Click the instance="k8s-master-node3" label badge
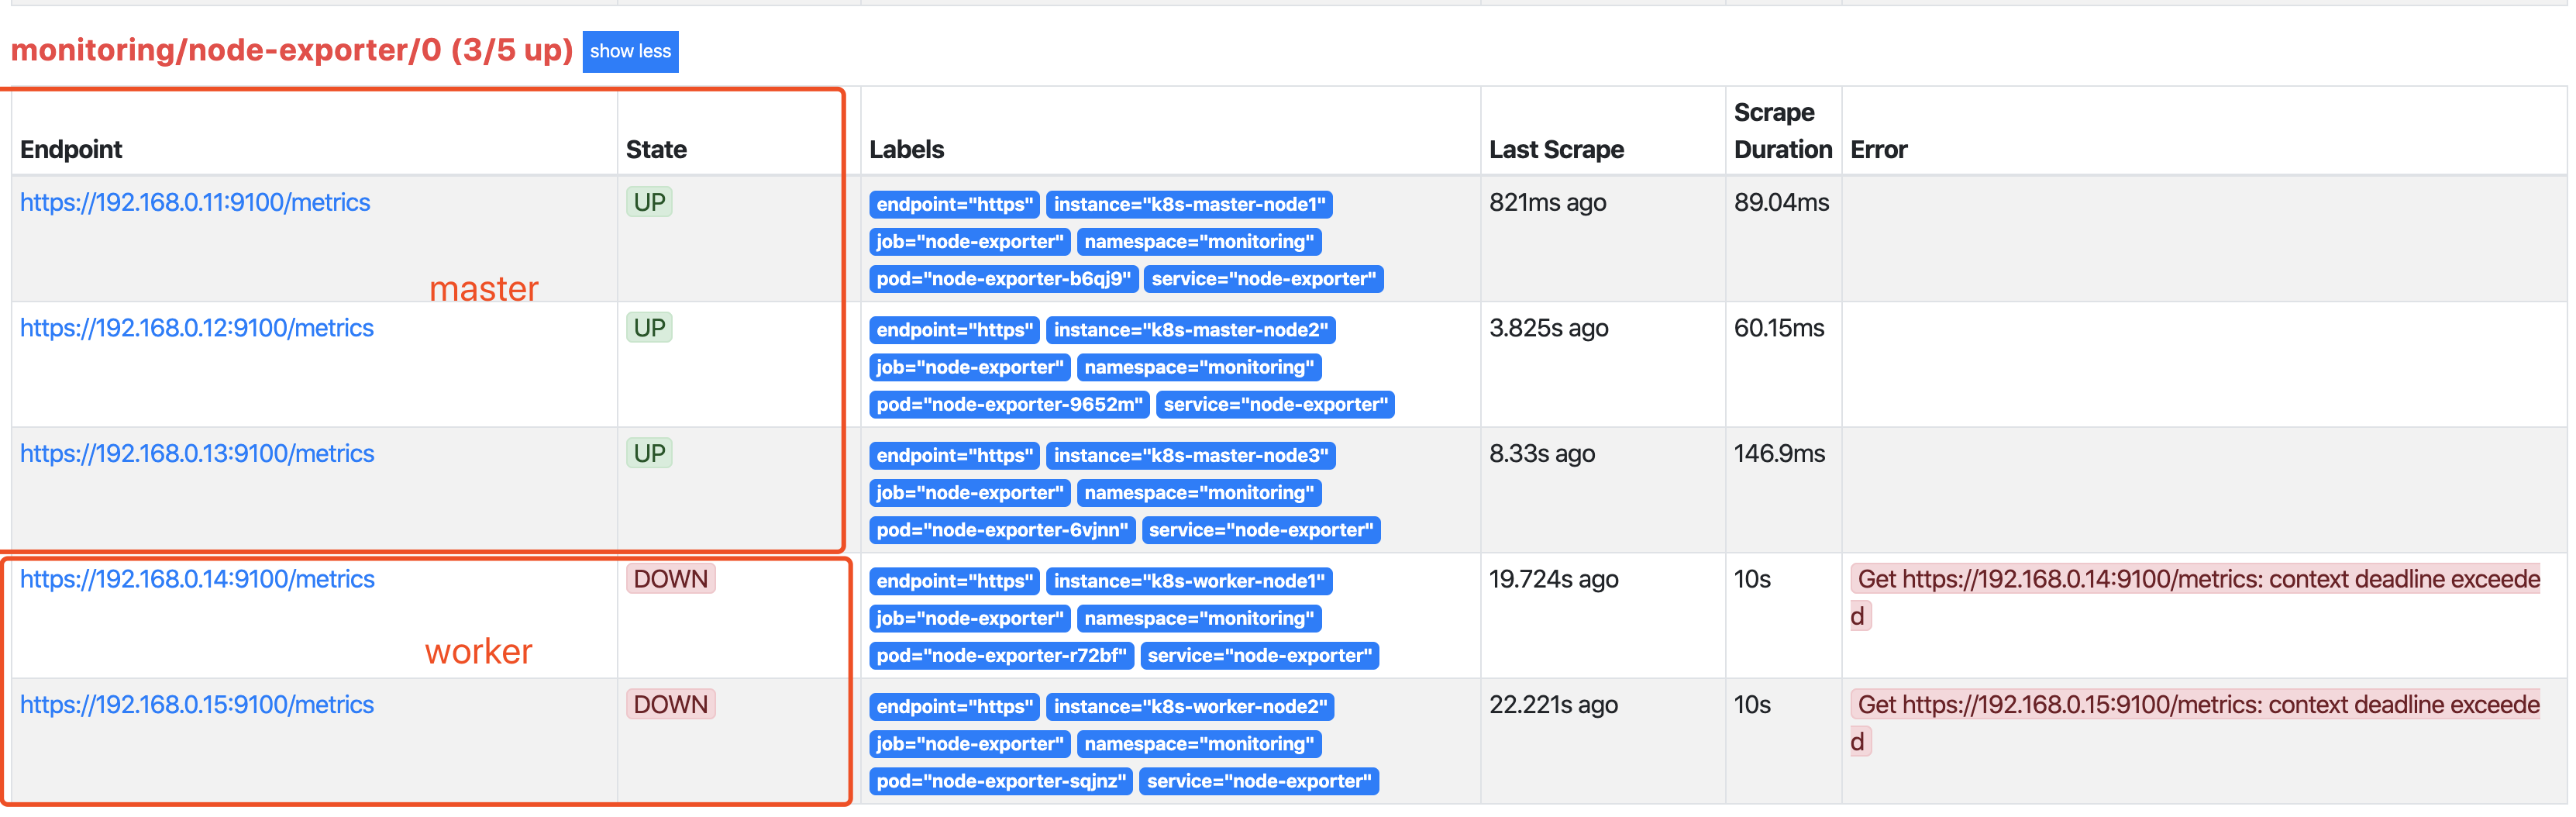Image resolution: width=2576 pixels, height=817 pixels. [1190, 456]
